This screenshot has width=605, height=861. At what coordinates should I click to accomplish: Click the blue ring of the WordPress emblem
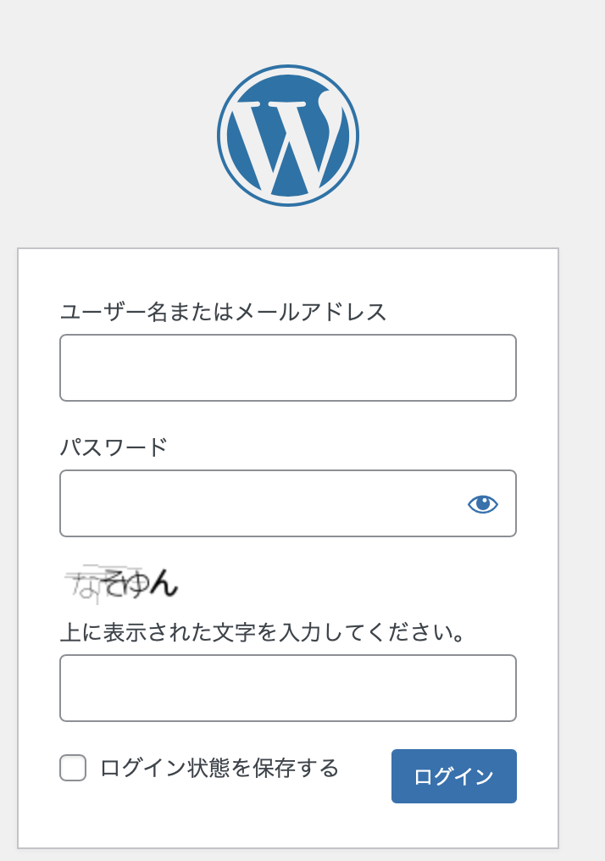(x=288, y=68)
